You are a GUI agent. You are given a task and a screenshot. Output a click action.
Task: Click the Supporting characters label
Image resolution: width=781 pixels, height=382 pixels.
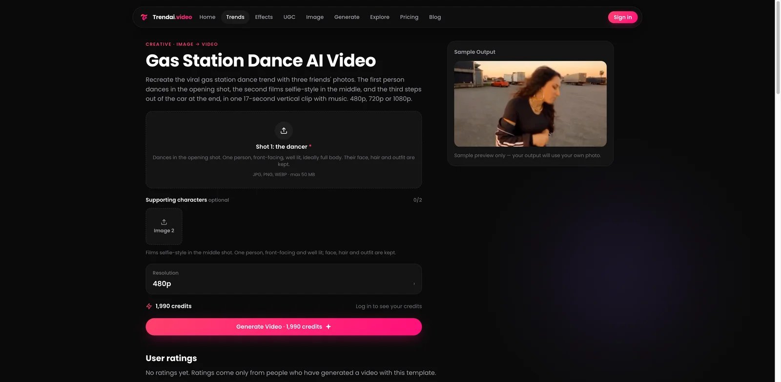coord(176,200)
